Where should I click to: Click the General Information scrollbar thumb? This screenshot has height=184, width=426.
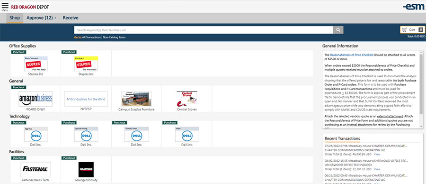421,84
